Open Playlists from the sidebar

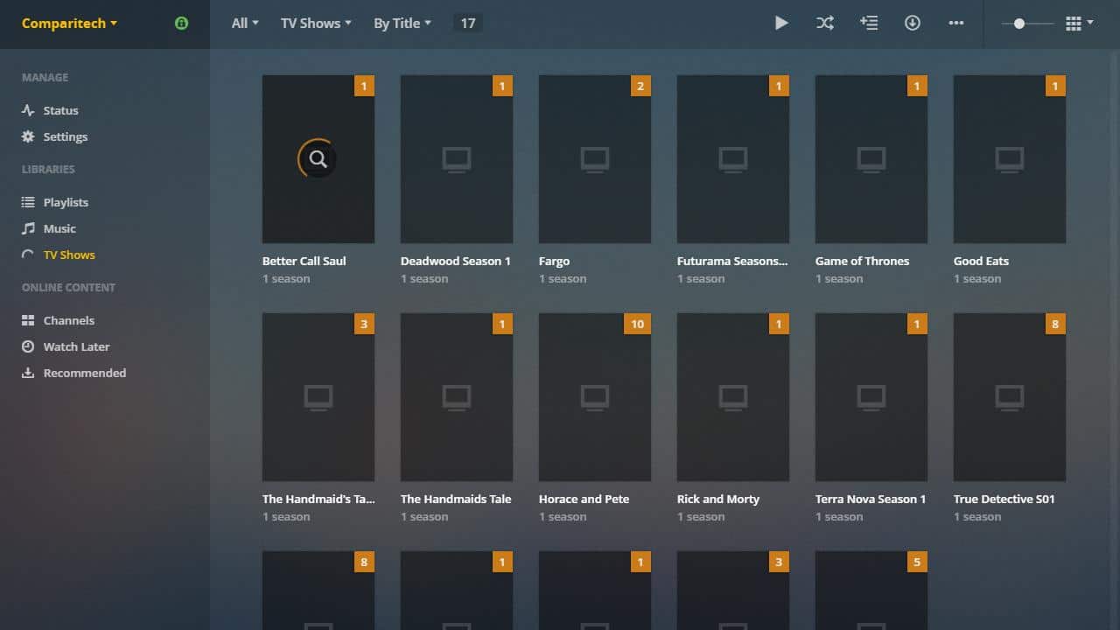click(66, 202)
